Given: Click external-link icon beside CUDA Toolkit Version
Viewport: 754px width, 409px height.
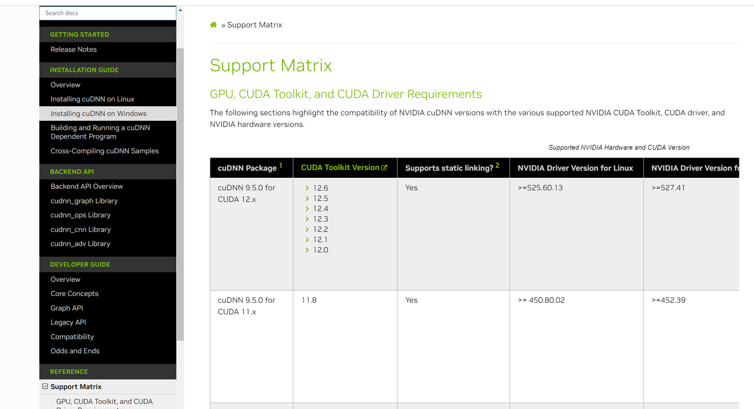Looking at the screenshot, I should [x=384, y=168].
